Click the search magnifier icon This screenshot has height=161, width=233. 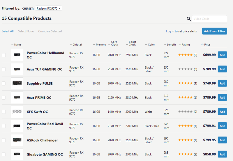point(188,19)
